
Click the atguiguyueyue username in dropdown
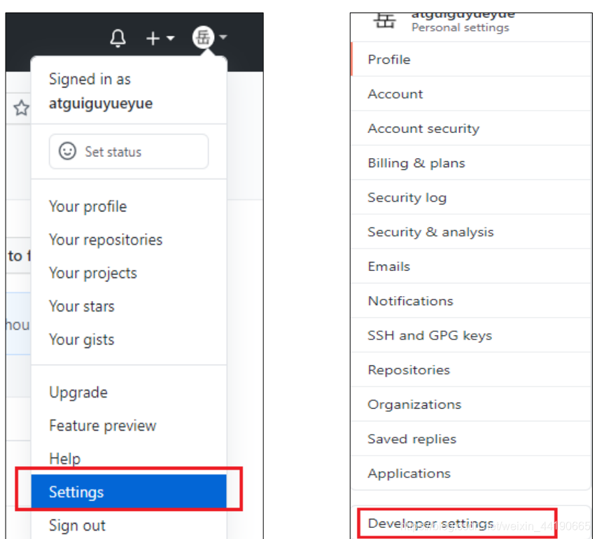coord(101,104)
